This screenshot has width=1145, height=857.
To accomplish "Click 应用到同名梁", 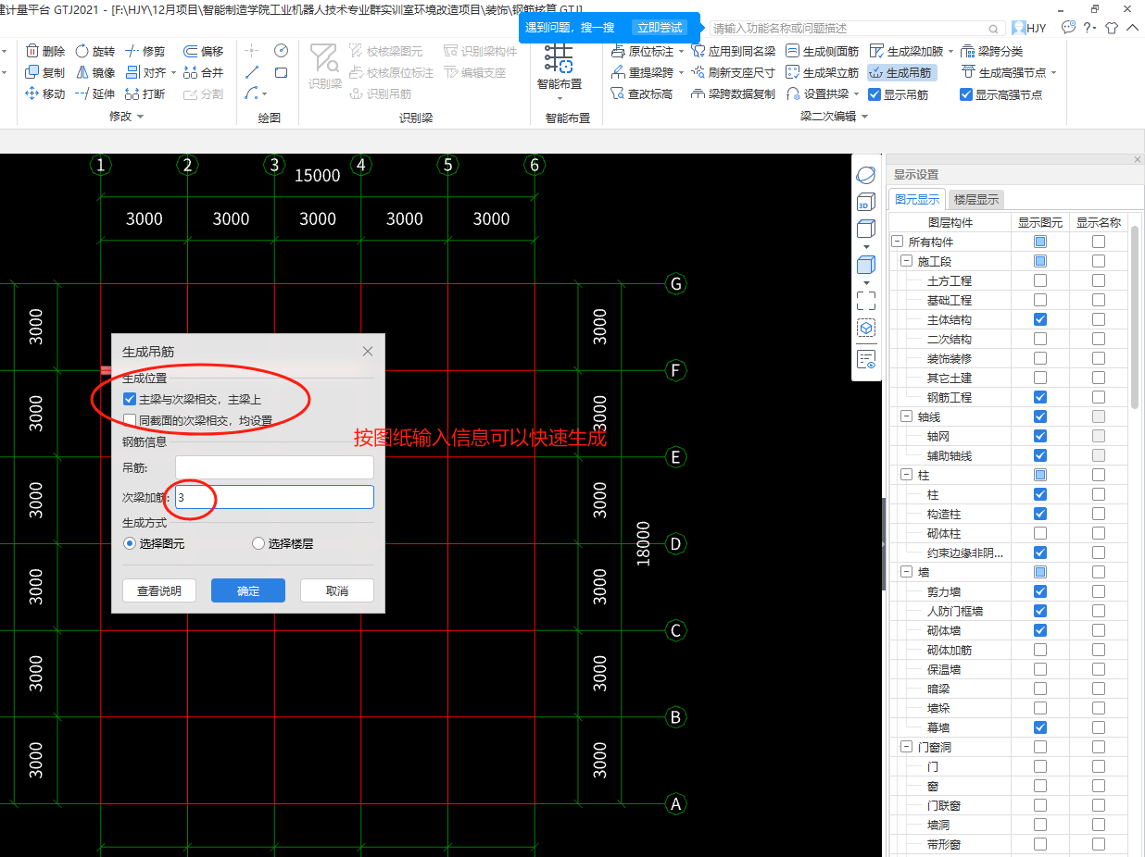I will (734, 51).
